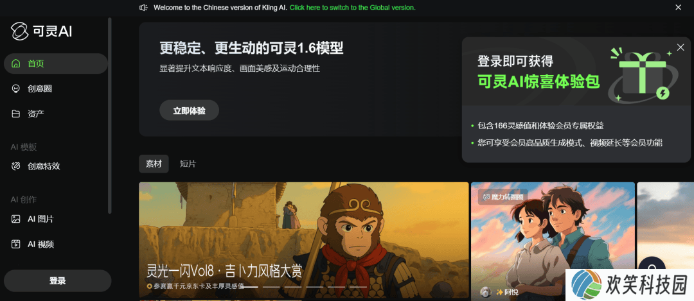The image size is (694, 301).
Task: Switch to the 短片 tab
Action: click(x=188, y=164)
